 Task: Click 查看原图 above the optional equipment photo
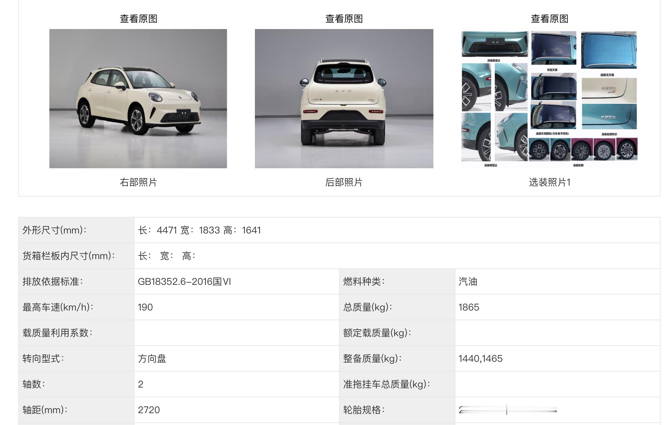pos(549,19)
